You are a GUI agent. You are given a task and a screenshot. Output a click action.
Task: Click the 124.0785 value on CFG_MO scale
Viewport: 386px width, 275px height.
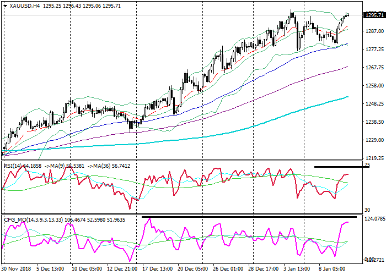click(374, 220)
